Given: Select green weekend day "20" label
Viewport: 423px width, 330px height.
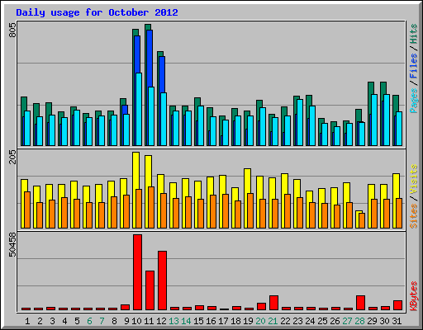Looking at the screenshot, I should [260, 321].
